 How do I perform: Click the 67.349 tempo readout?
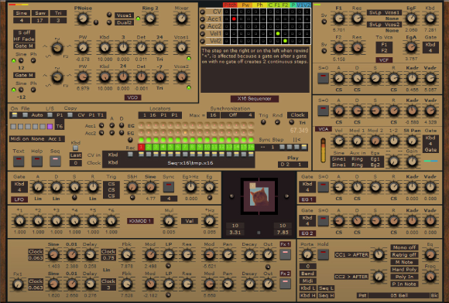point(299,131)
